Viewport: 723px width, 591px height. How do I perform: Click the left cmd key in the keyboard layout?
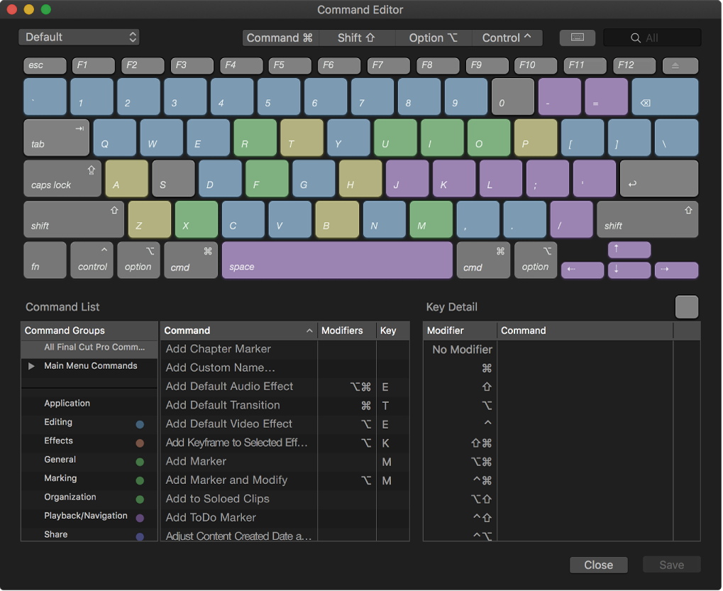pyautogui.click(x=190, y=260)
